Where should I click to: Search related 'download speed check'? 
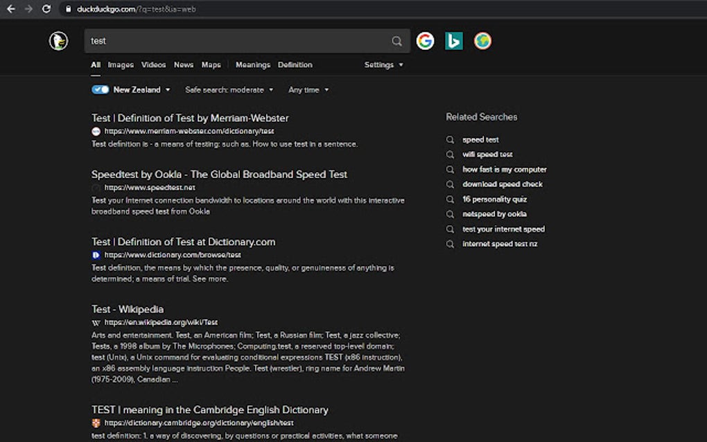click(503, 184)
